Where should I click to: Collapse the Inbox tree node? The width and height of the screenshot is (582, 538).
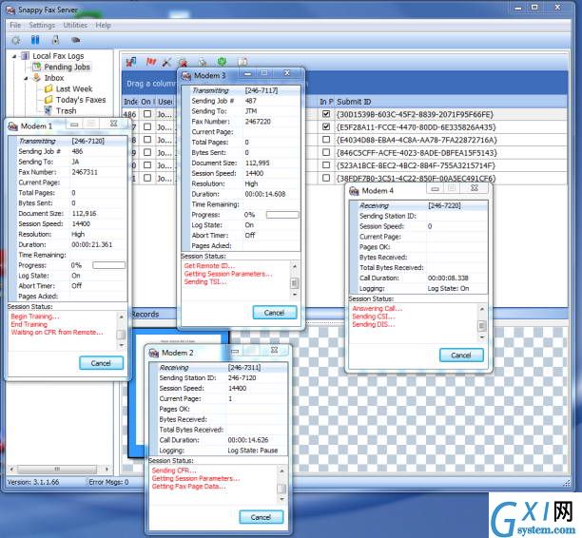click(26, 78)
